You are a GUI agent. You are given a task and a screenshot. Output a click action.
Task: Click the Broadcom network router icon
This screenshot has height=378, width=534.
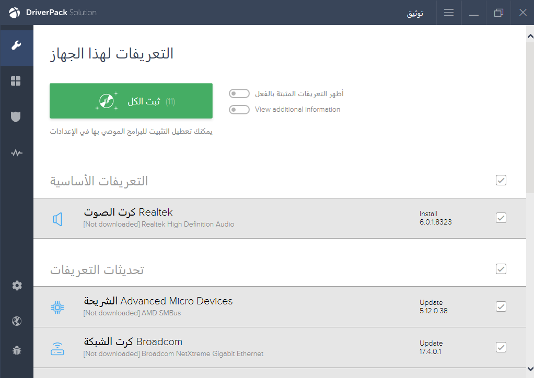click(x=57, y=349)
